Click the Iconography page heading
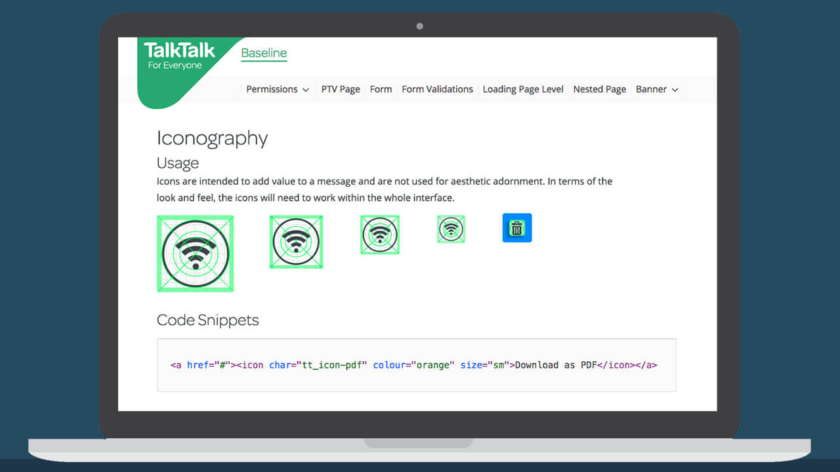The width and height of the screenshot is (840, 472). 212,138
